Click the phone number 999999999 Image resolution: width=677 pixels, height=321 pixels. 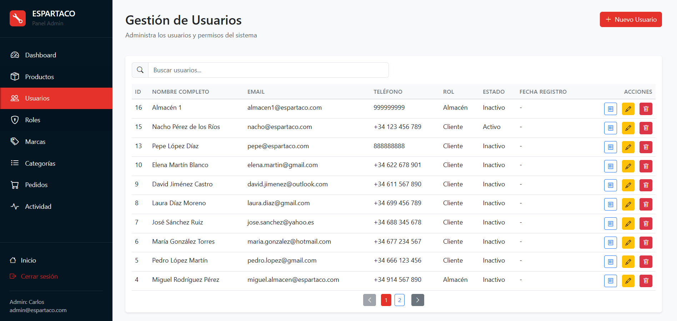pyautogui.click(x=389, y=108)
